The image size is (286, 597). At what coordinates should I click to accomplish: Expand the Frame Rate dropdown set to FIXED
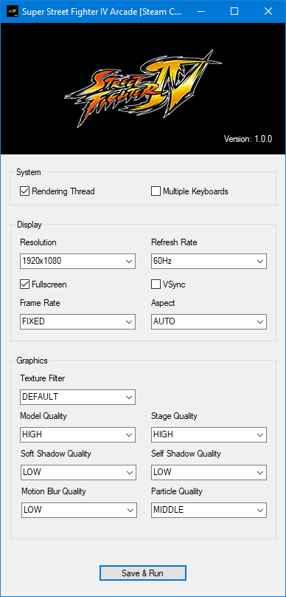tap(77, 321)
